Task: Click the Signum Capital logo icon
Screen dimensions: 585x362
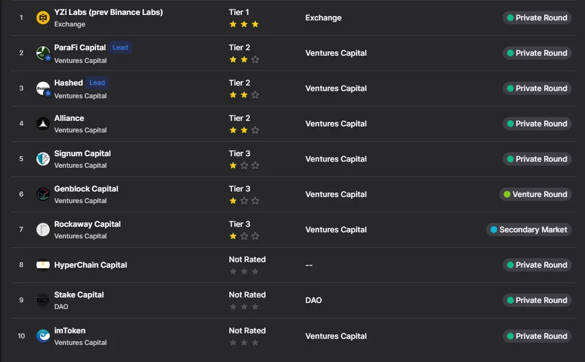Action: point(43,159)
